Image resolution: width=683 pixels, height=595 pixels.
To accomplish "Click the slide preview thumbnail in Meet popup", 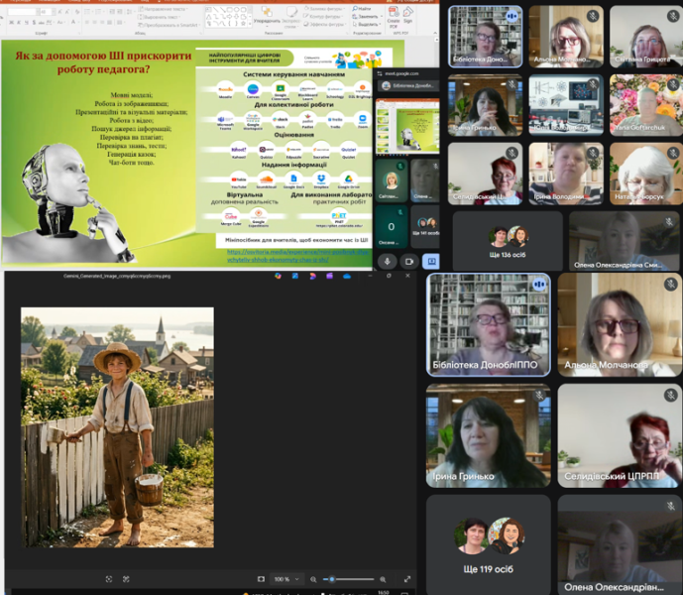I will [393, 127].
